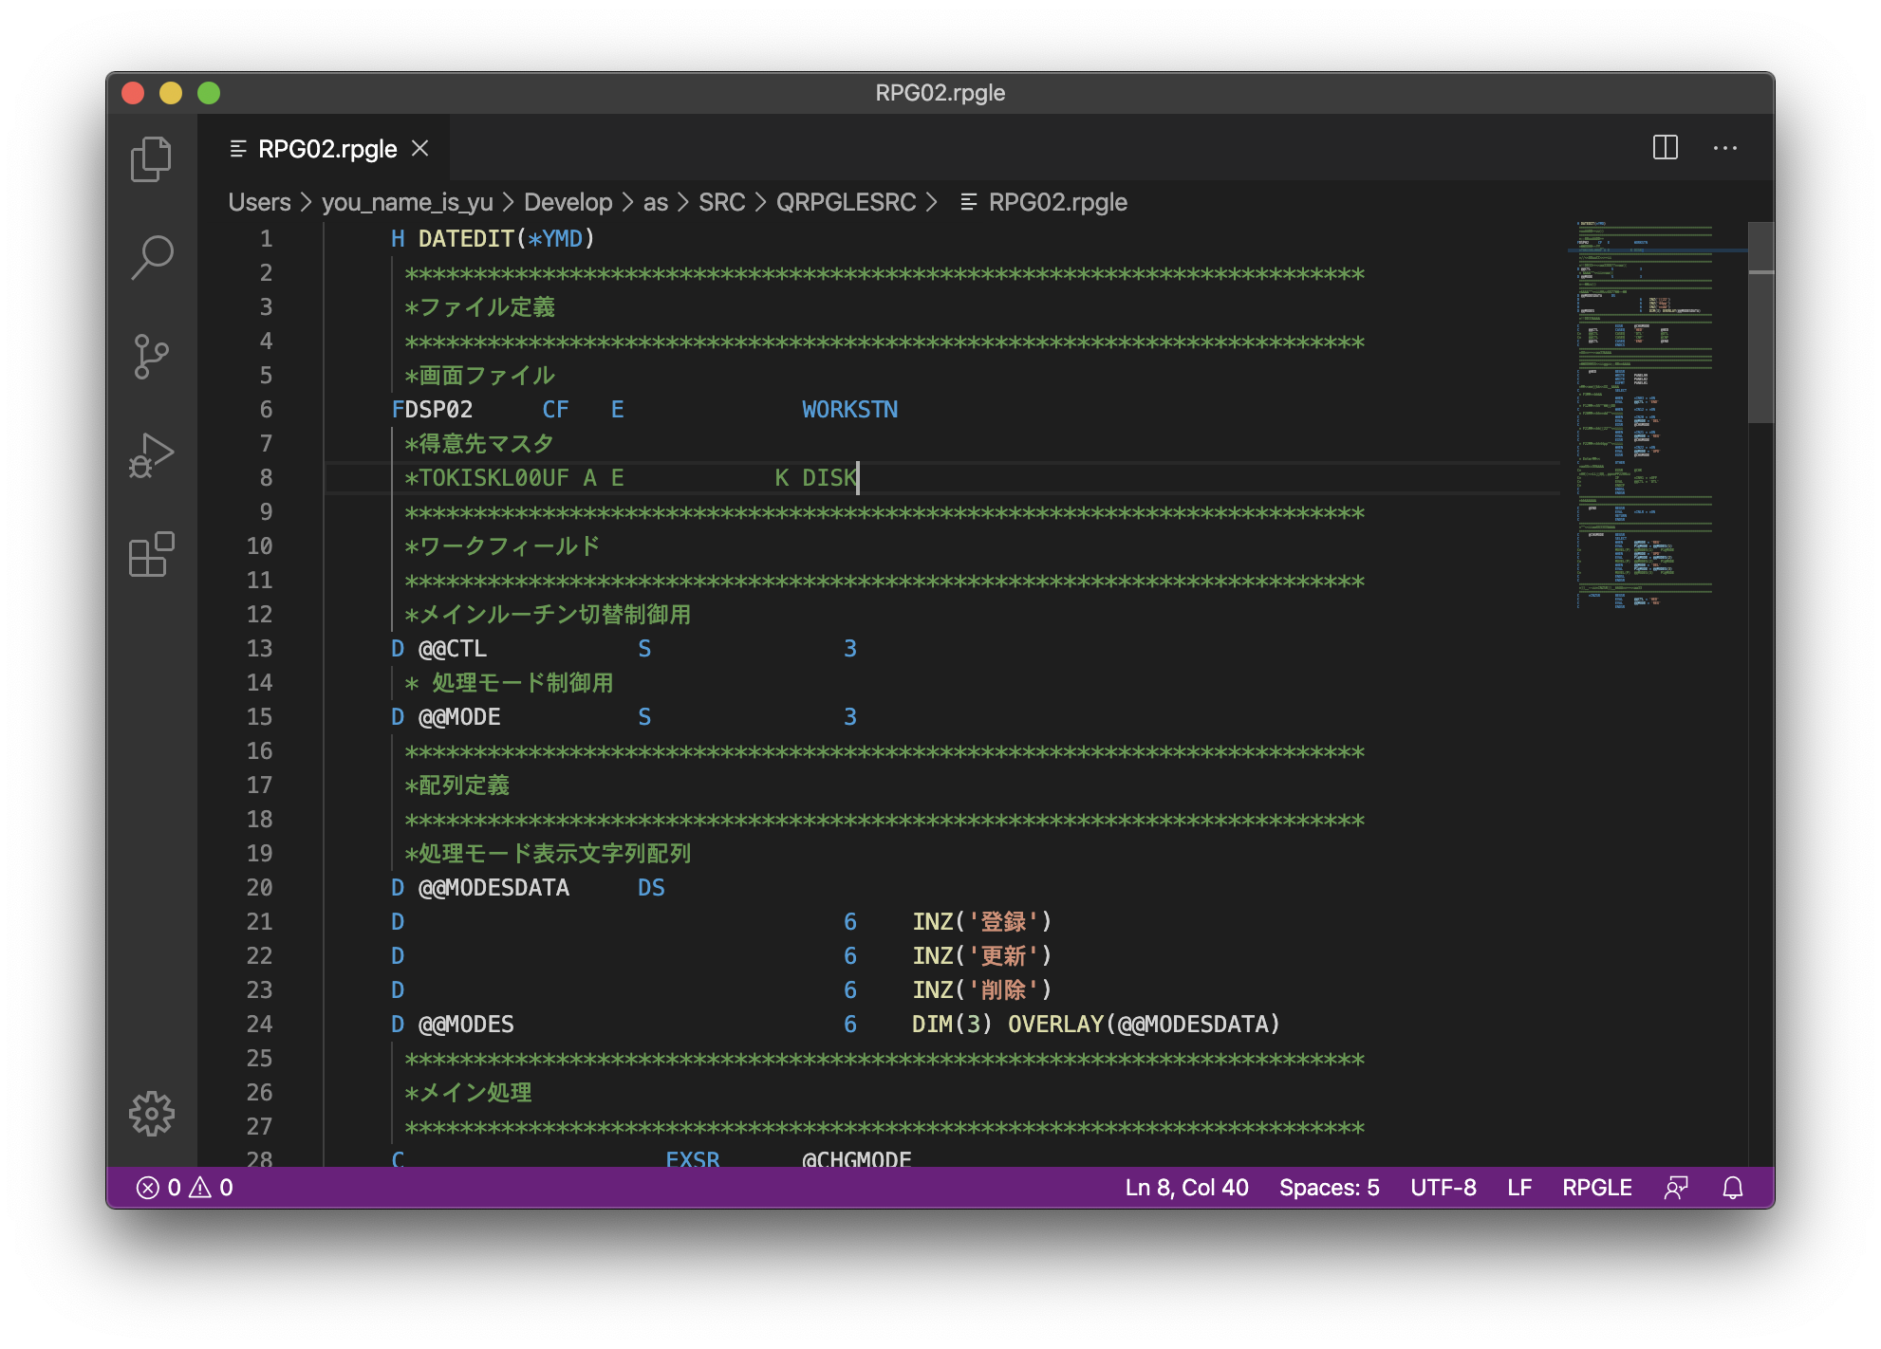Image resolution: width=1881 pixels, height=1349 pixels.
Task: Click Spaces: 5 to adjust indentation
Action: 1331,1187
